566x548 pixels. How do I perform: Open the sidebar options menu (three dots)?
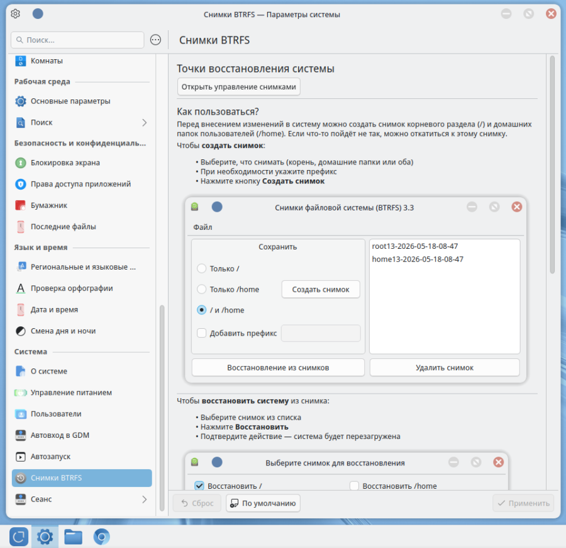(155, 40)
